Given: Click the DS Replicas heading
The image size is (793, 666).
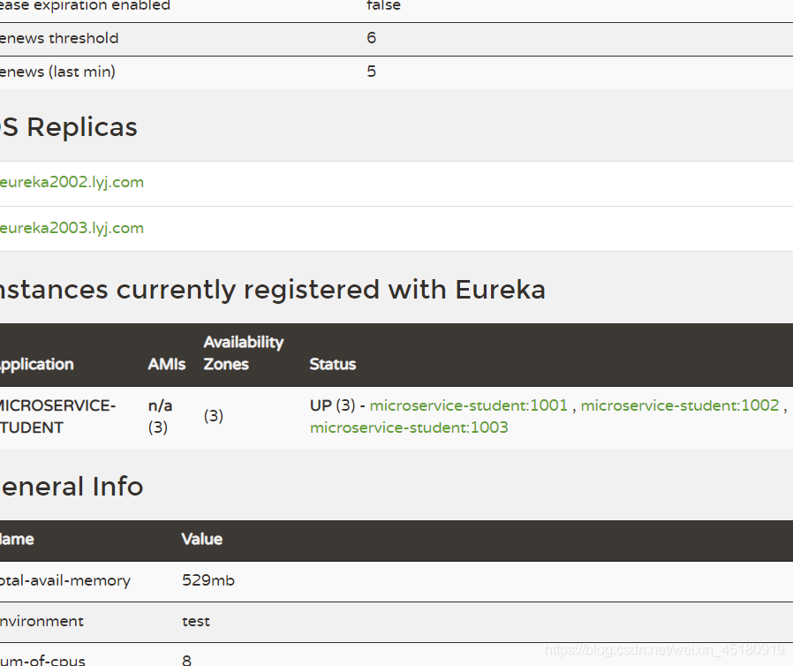Looking at the screenshot, I should [69, 127].
